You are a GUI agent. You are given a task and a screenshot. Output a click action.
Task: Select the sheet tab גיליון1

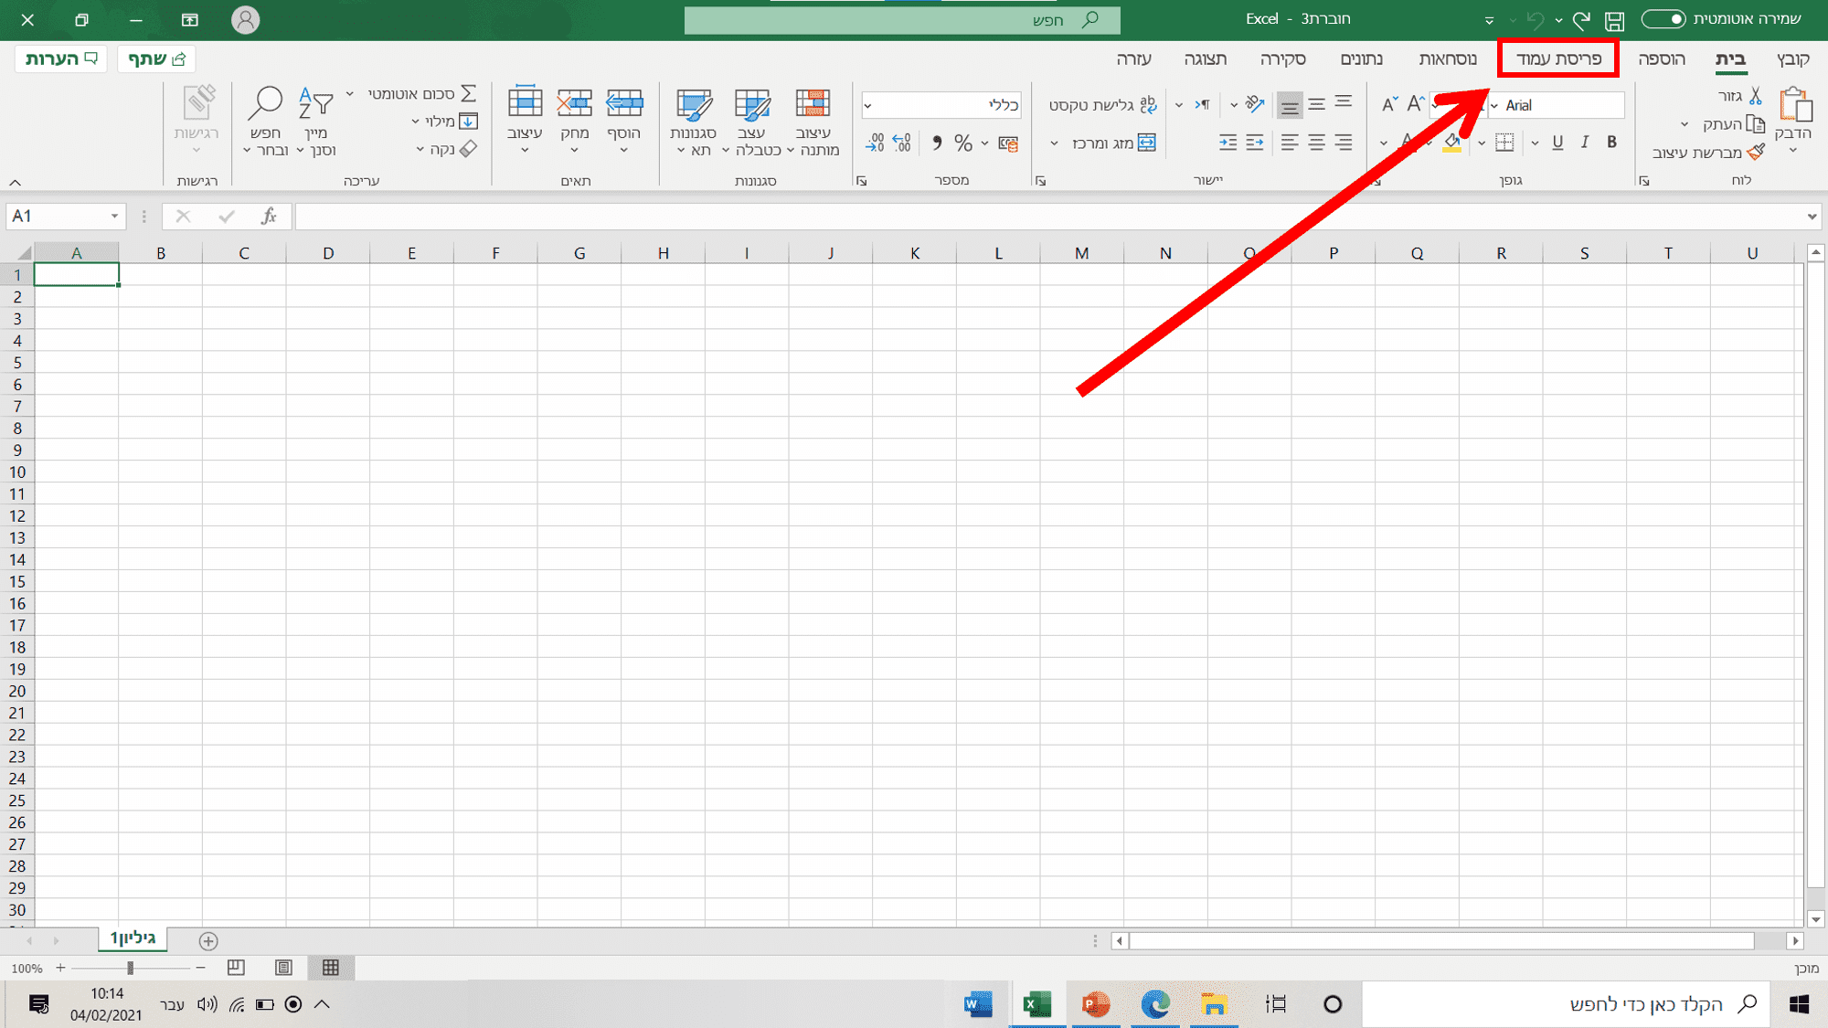click(133, 938)
